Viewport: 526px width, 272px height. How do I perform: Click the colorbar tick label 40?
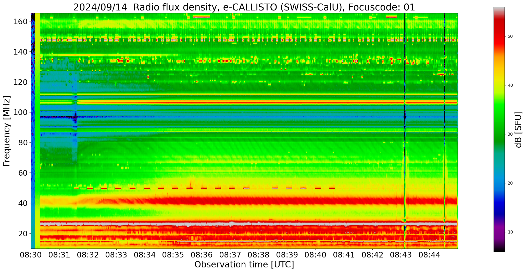[510, 85]
